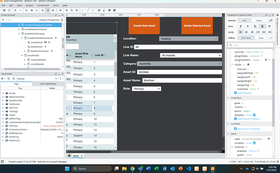280x173 pixels.
Task: Open the Project menu
Action: [30, 5]
